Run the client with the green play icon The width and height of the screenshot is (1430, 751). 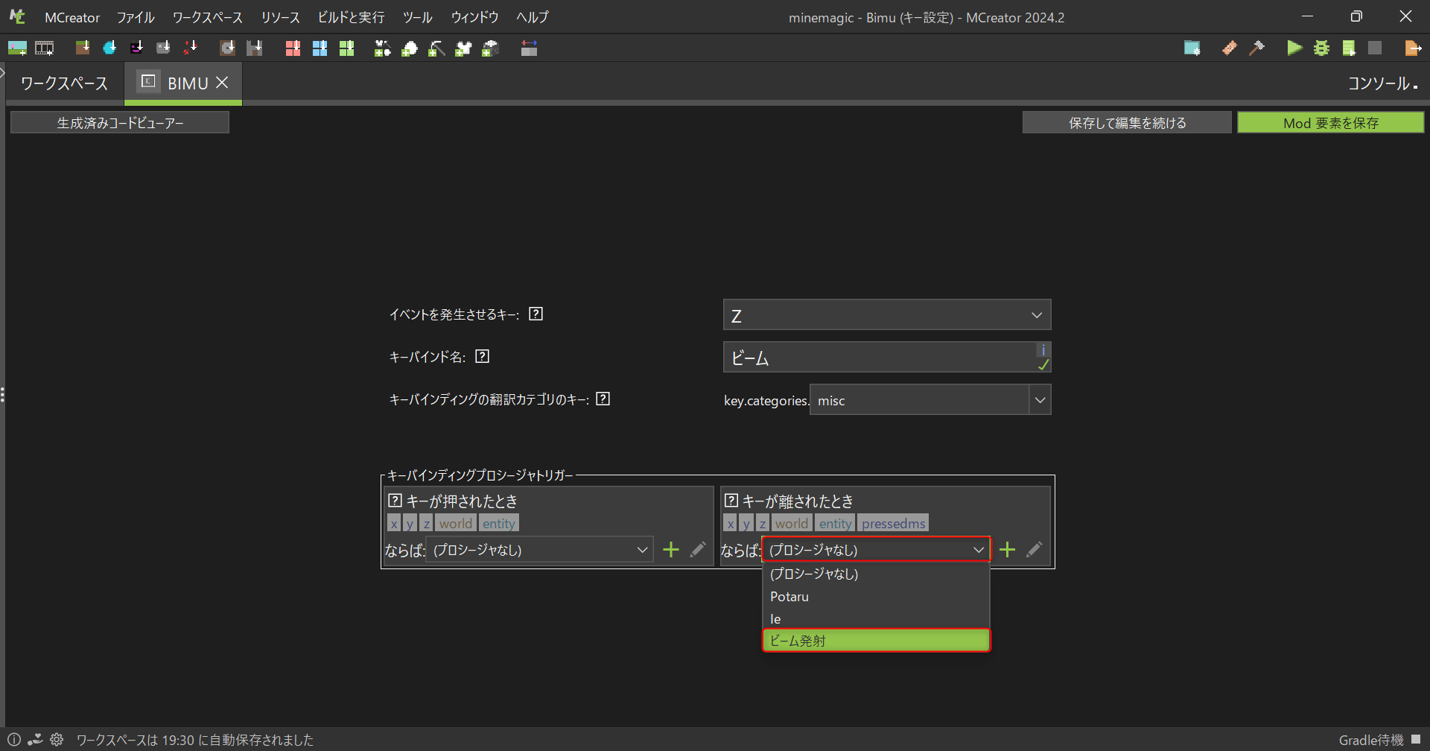(1294, 48)
